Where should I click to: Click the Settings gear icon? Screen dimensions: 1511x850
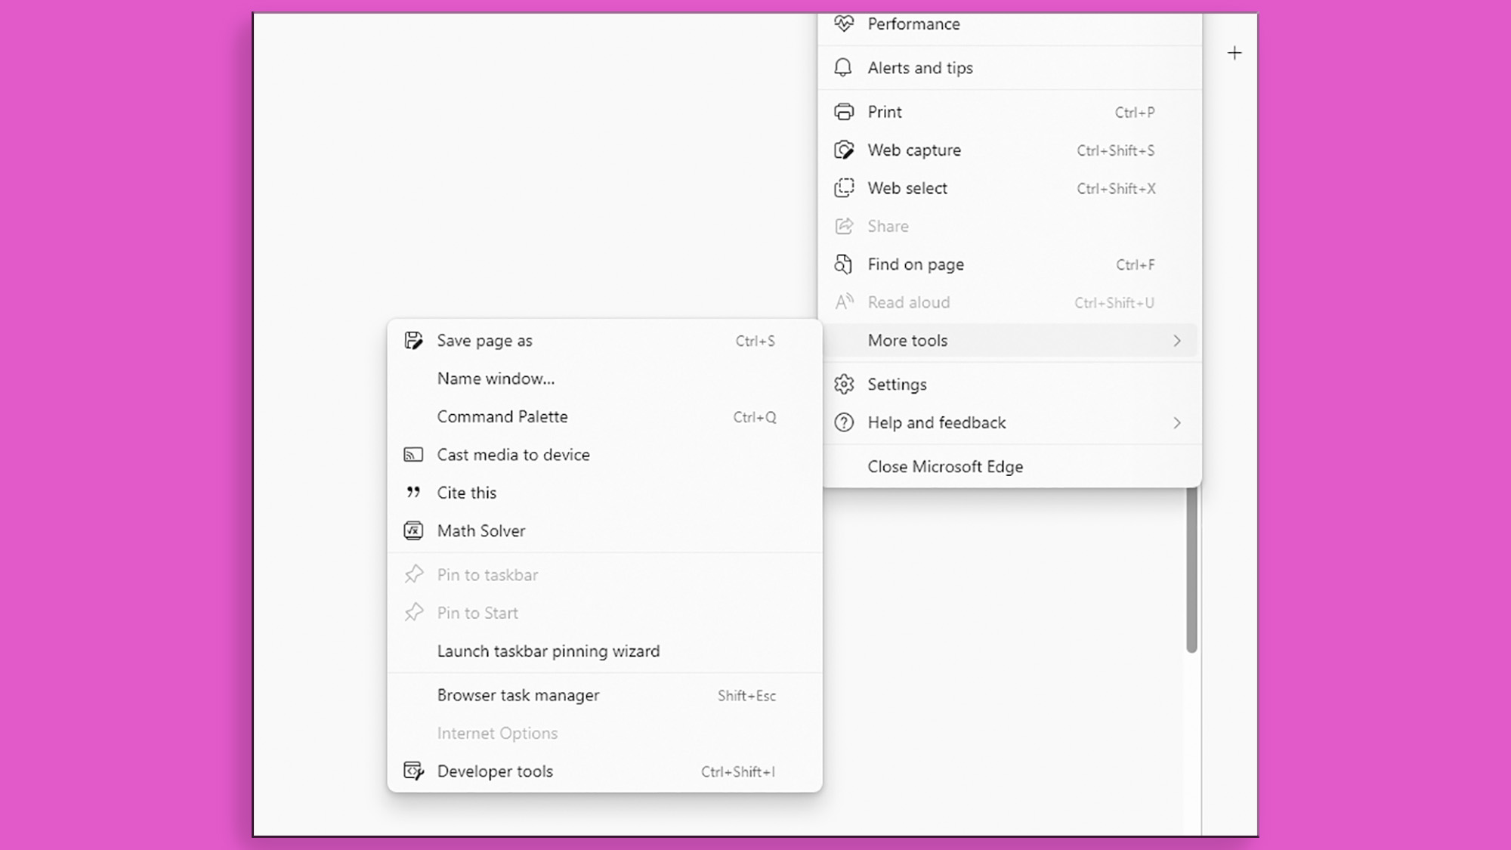pos(844,384)
